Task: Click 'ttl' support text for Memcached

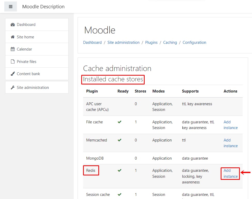Action: (x=184, y=140)
